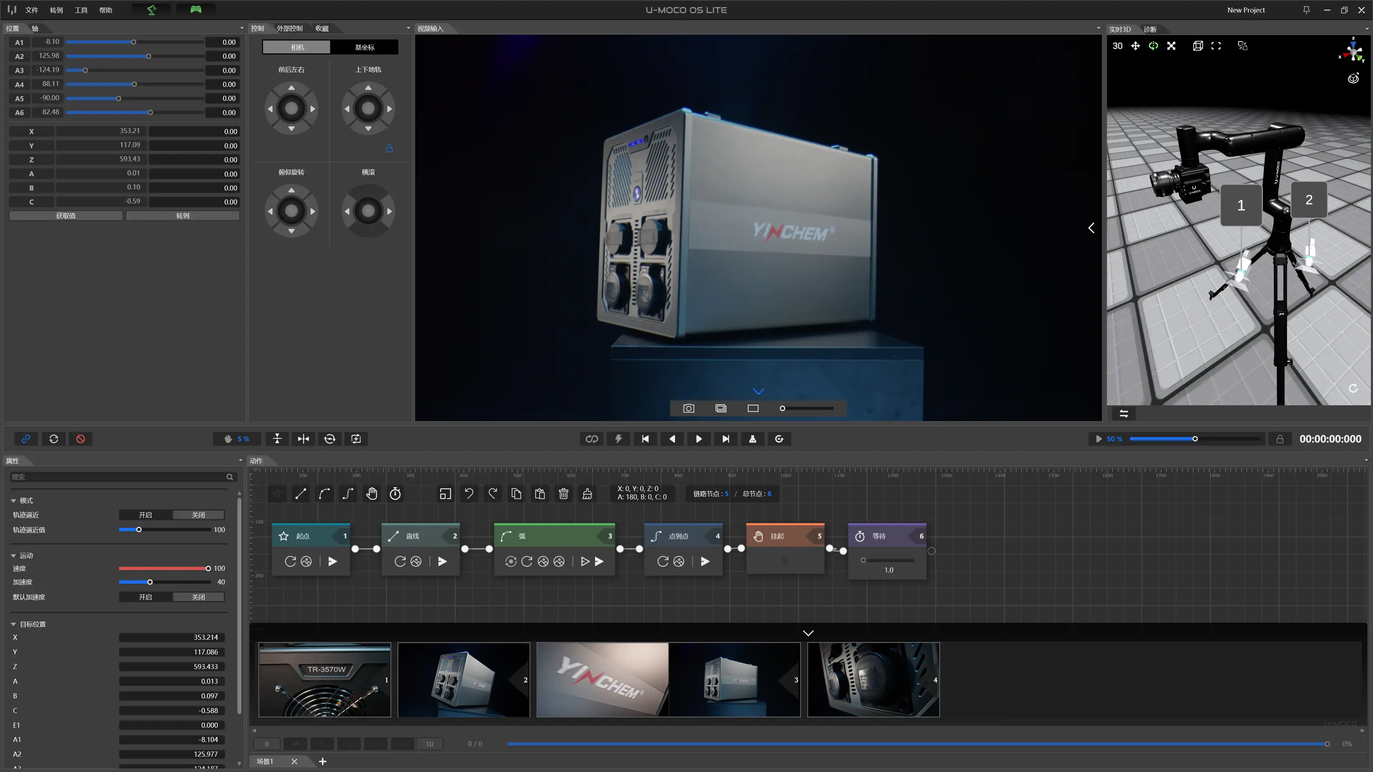Select the arc motion tool icon
The image size is (1373, 772).
click(324, 494)
